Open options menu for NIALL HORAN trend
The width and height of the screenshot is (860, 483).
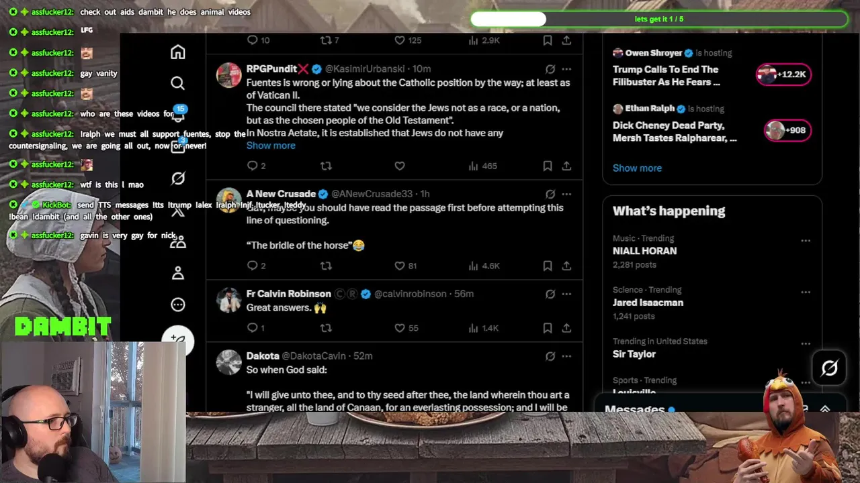point(806,241)
